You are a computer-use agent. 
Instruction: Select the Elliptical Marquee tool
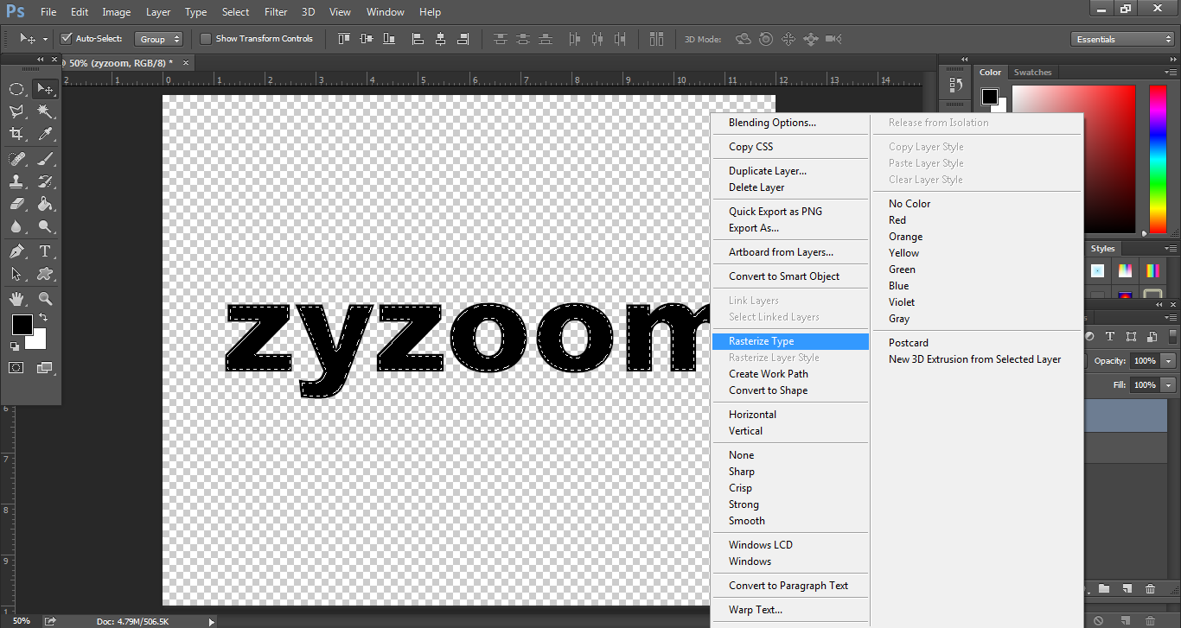click(x=16, y=89)
